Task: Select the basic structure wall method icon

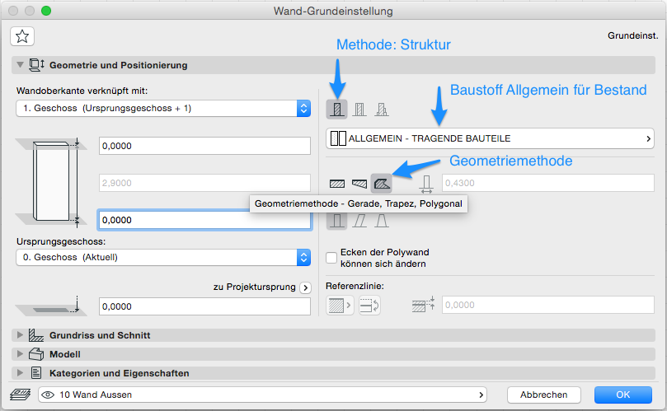Action: pos(336,109)
